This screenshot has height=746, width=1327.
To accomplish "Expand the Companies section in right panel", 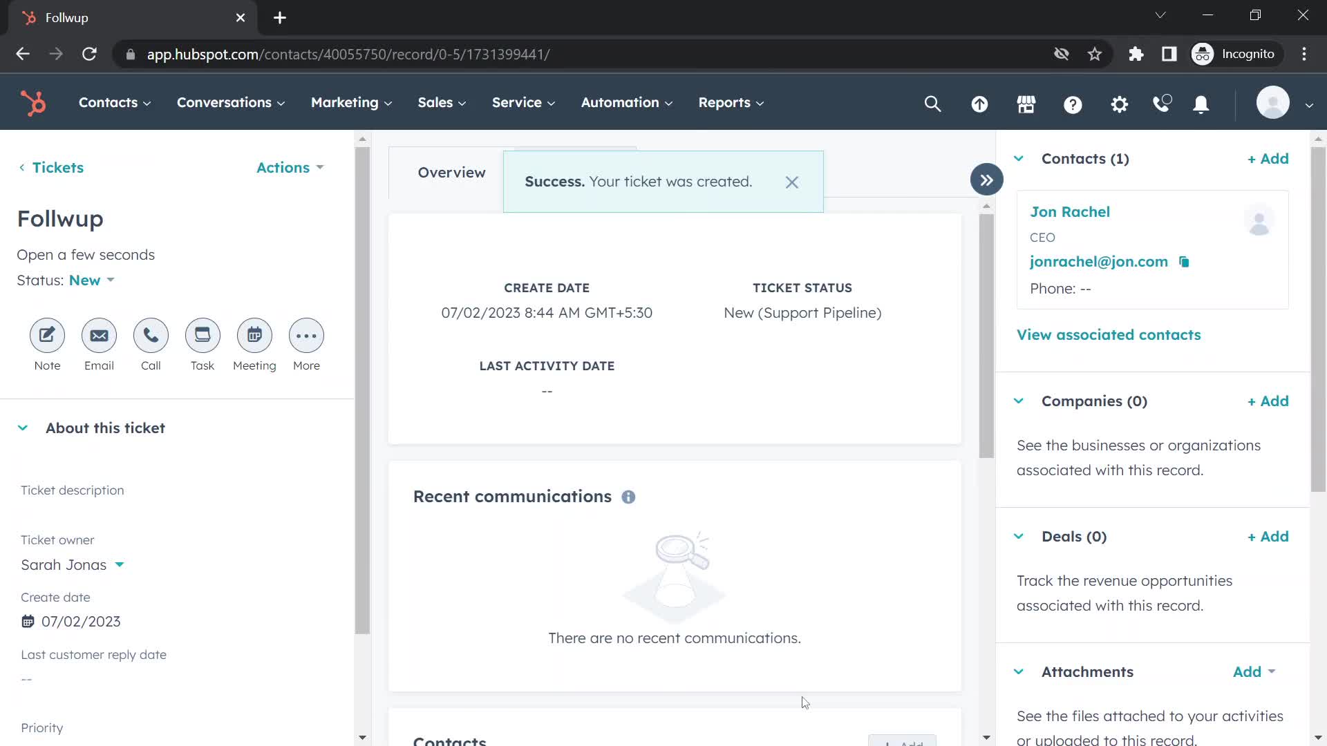I will click(1019, 401).
